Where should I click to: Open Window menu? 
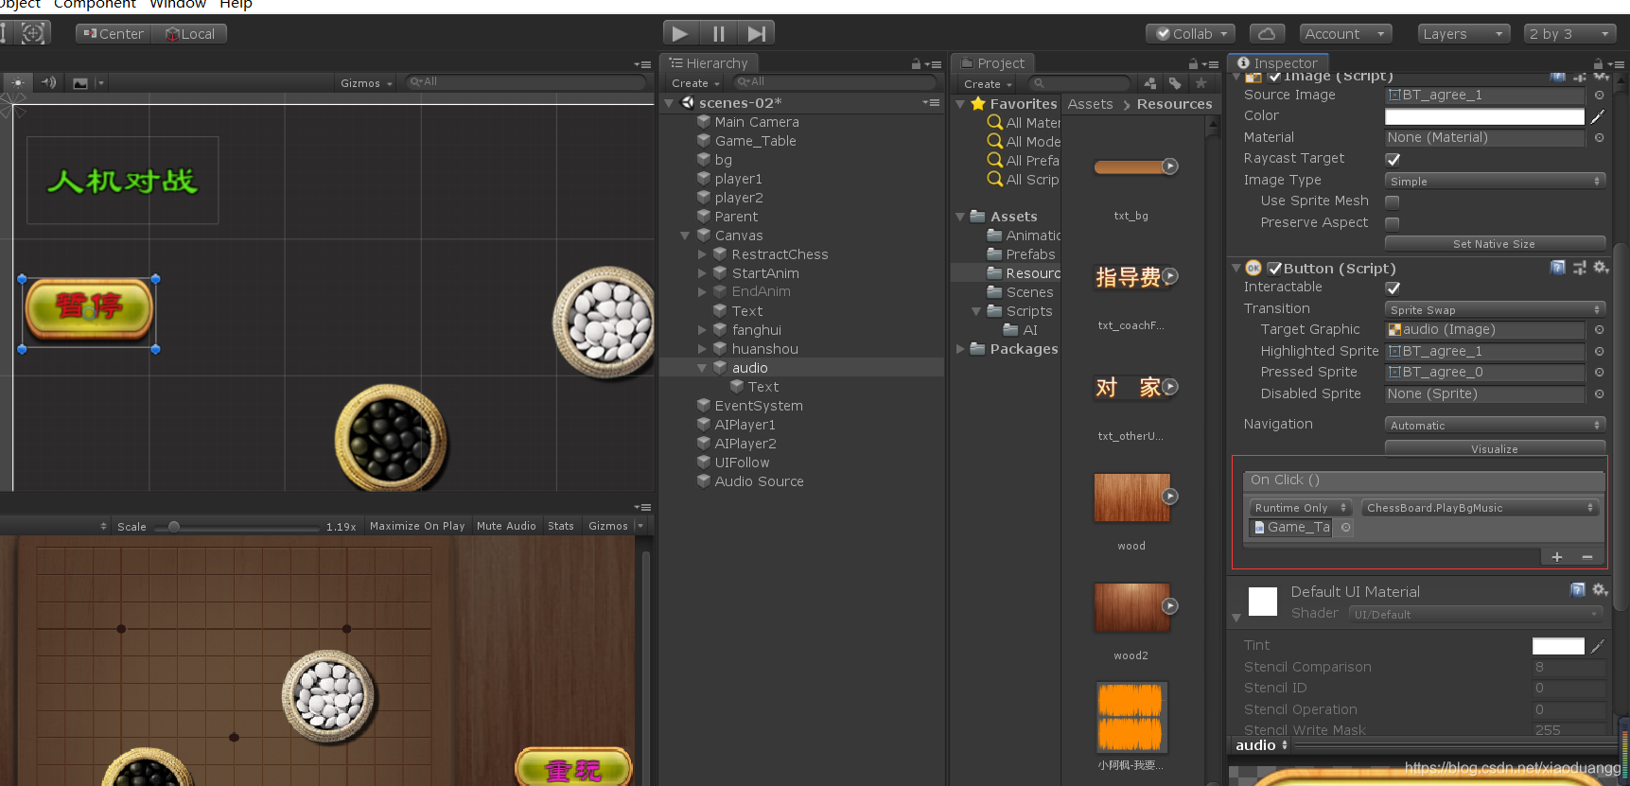178,5
